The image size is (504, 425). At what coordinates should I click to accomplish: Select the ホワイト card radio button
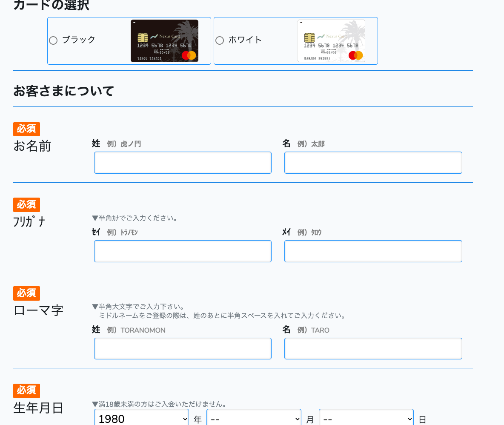click(x=220, y=40)
